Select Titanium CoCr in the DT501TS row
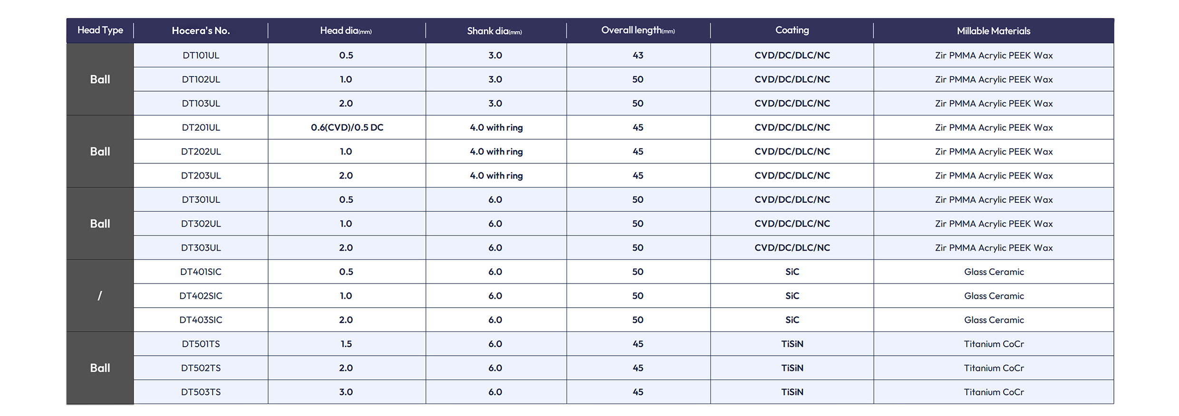This screenshot has height=416, width=1179. (x=994, y=344)
